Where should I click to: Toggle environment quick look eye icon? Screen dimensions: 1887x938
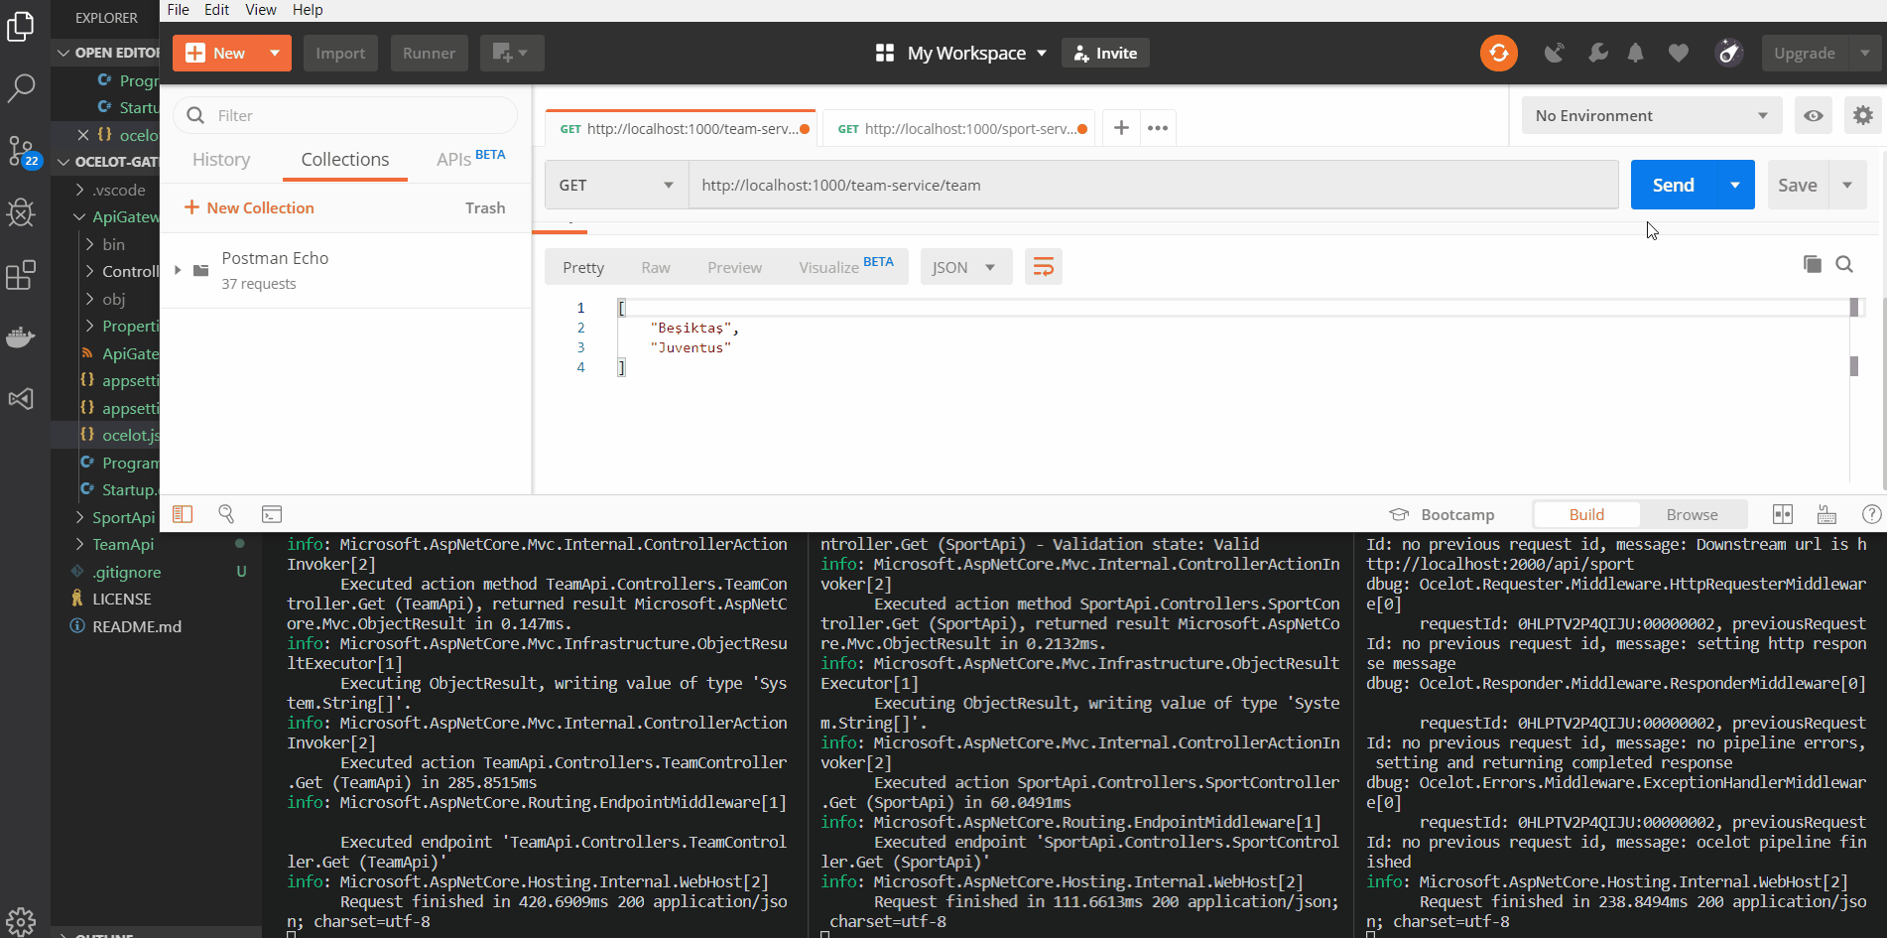1814,115
